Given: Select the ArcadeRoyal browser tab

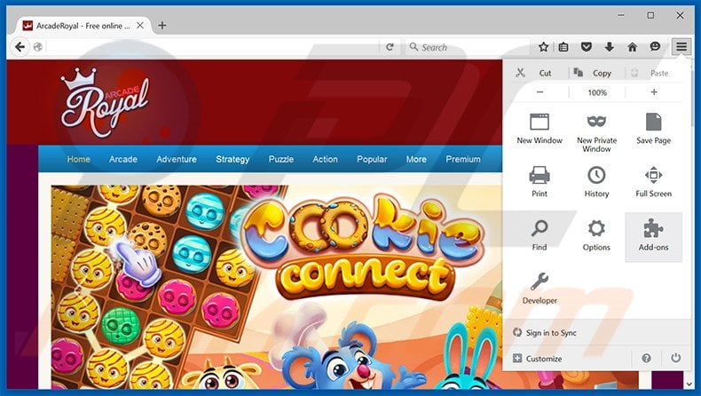Looking at the screenshot, I should tap(83, 26).
